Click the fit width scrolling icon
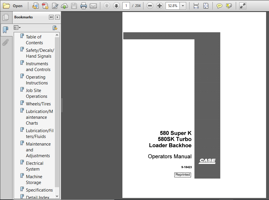269x200 pixels. 196,6
